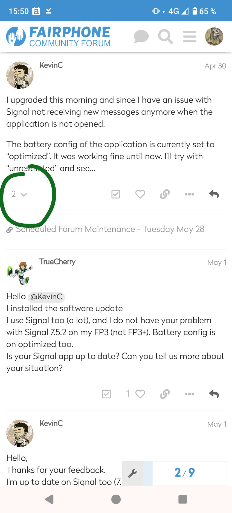Like TrueCherry's May 1 post
The height and width of the screenshot is (513, 232).
click(x=140, y=394)
